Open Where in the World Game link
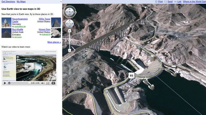 194,2
